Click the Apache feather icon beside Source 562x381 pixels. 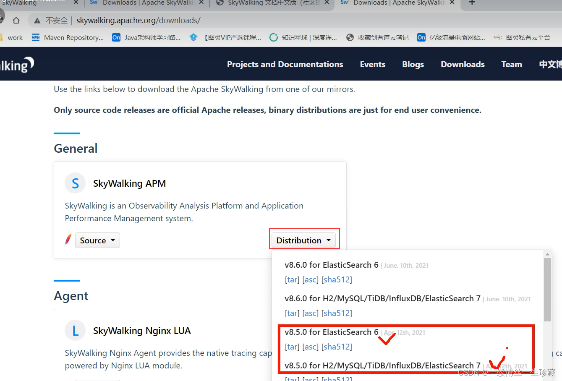pos(68,240)
